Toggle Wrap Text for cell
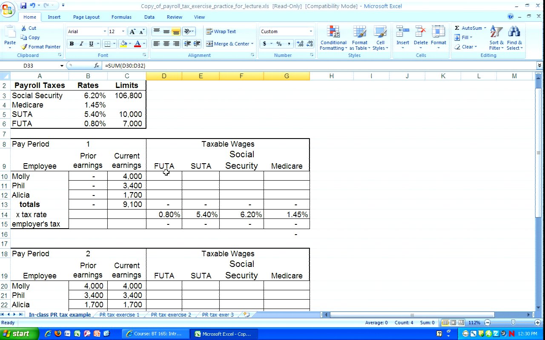 [x=221, y=31]
